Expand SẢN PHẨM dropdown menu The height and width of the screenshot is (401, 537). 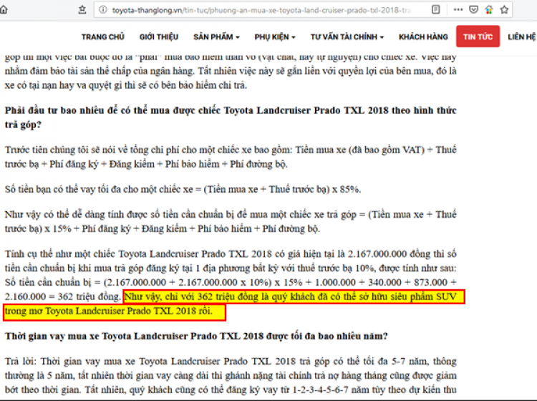(216, 37)
